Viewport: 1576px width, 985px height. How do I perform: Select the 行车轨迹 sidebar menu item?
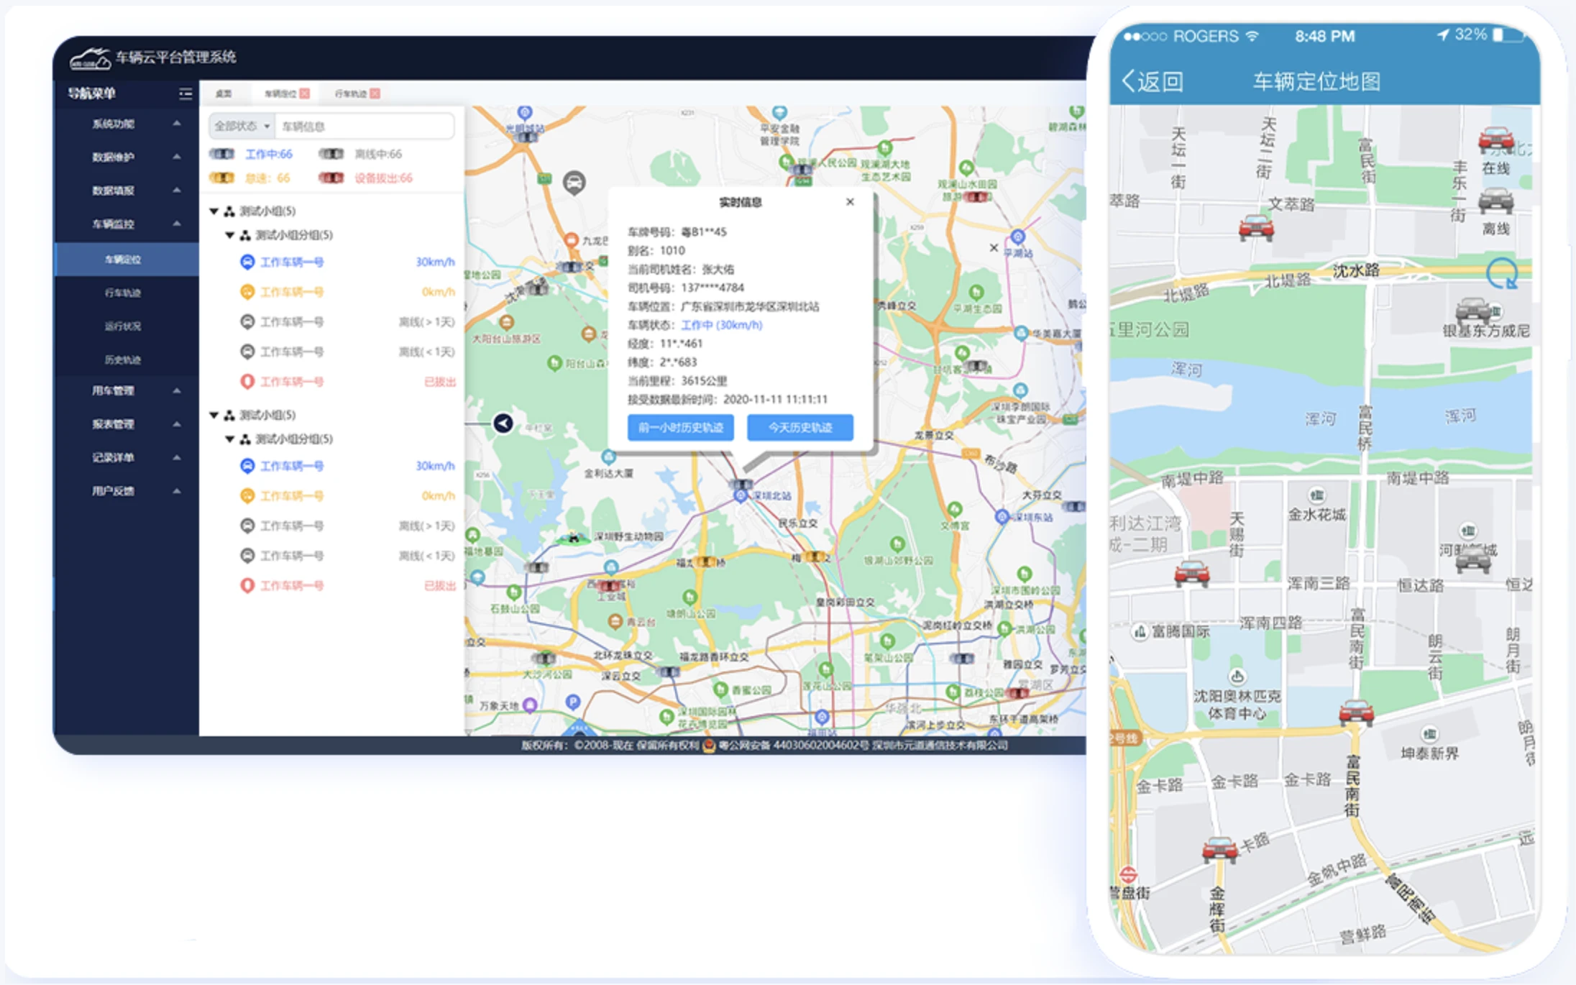126,293
